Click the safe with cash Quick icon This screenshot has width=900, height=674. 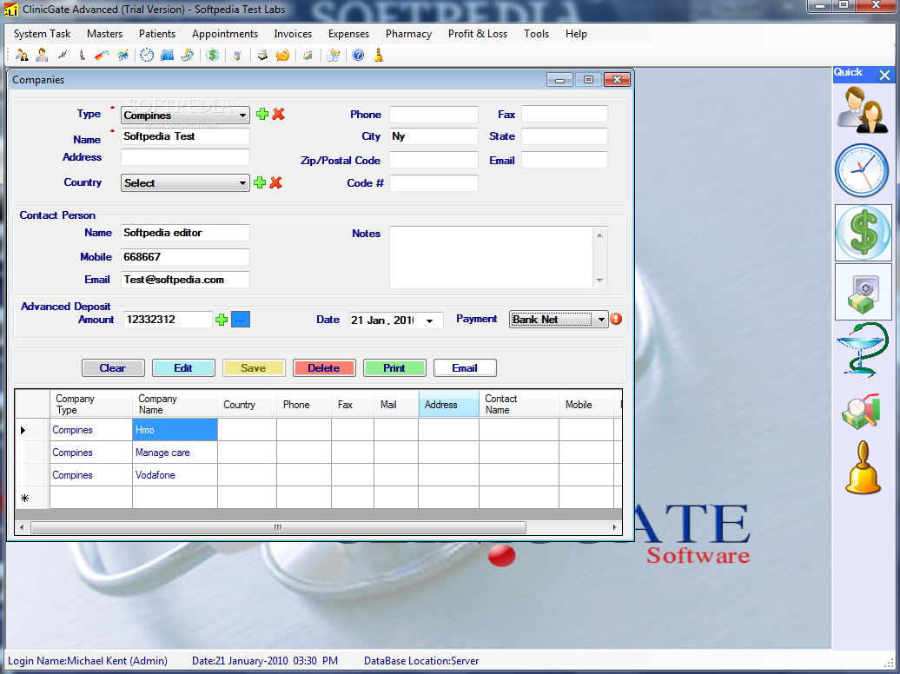click(864, 292)
